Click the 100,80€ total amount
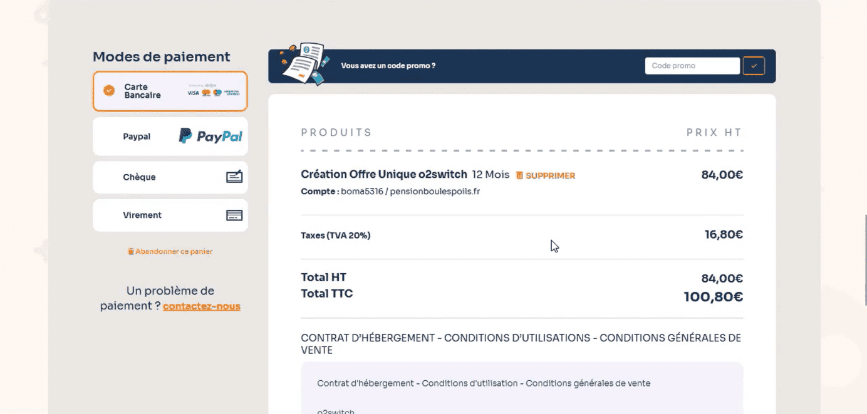This screenshot has width=867, height=414. [714, 297]
